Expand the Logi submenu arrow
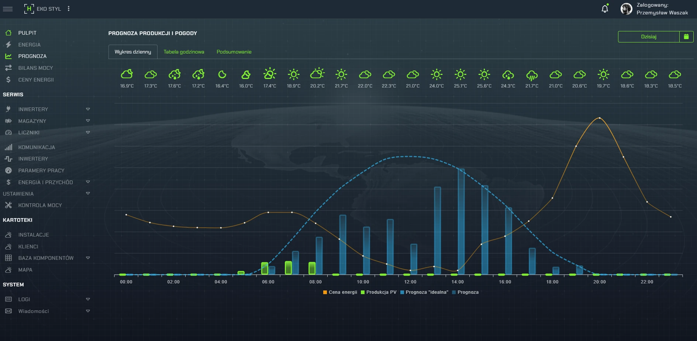Screen dimensions: 697x341 [x=88, y=299]
